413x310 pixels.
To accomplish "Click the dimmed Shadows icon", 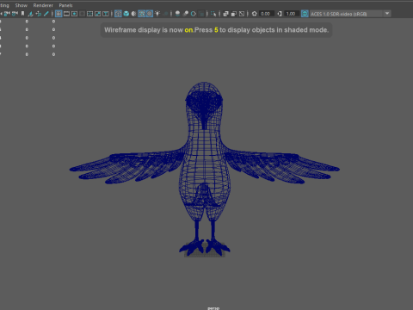I will pos(165,14).
